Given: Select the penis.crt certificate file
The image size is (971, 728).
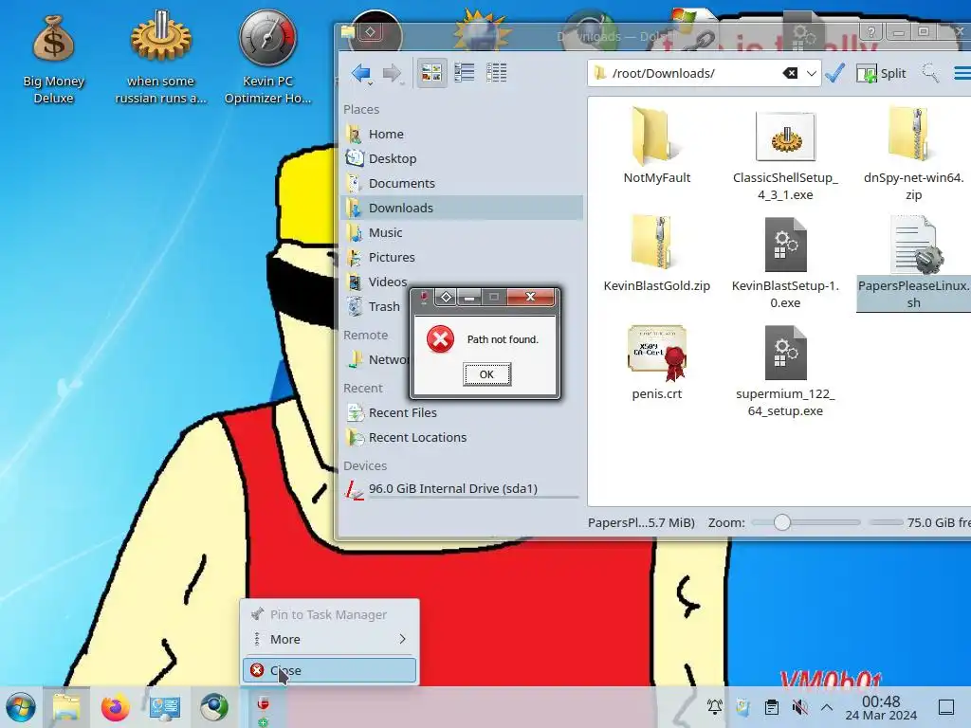Looking at the screenshot, I should (x=656, y=362).
